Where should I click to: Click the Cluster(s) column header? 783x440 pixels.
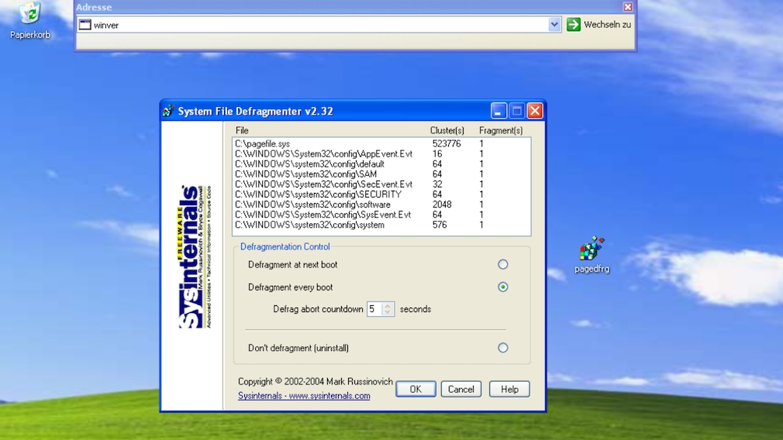pyautogui.click(x=447, y=130)
